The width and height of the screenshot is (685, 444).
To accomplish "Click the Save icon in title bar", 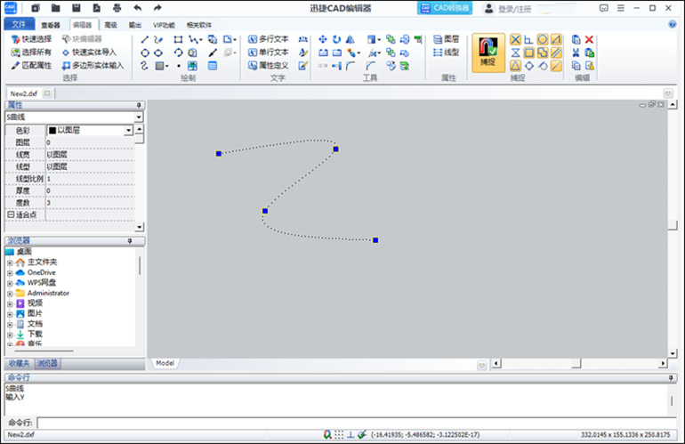I will coord(77,8).
